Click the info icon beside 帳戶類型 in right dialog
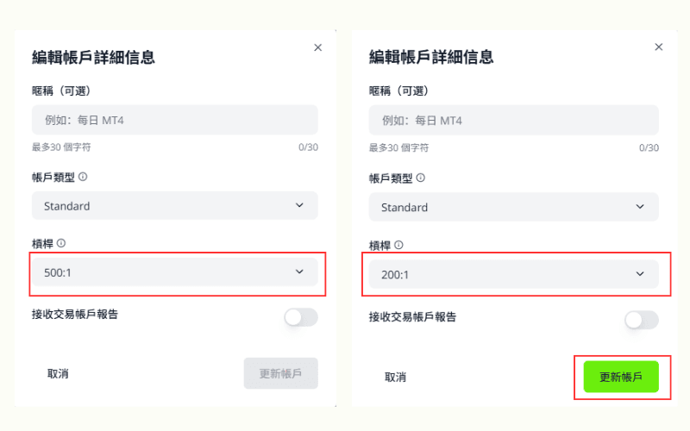The height and width of the screenshot is (431, 690). pos(420,178)
